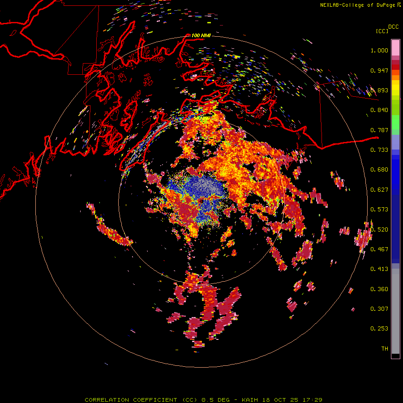Pick the black swatch beside TH
This screenshot has width=403, height=403.
pyautogui.click(x=395, y=356)
